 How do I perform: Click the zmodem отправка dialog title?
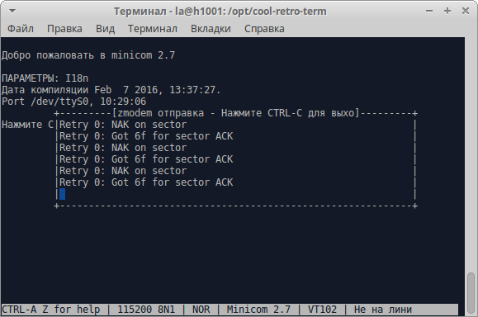click(x=236, y=113)
